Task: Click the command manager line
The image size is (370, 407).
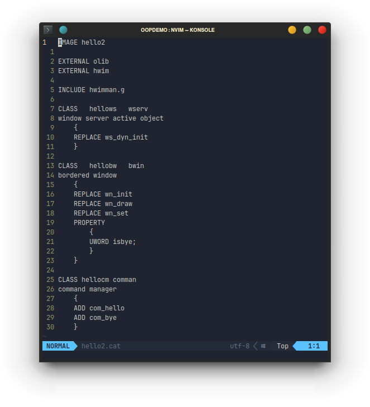Action: tap(87, 289)
